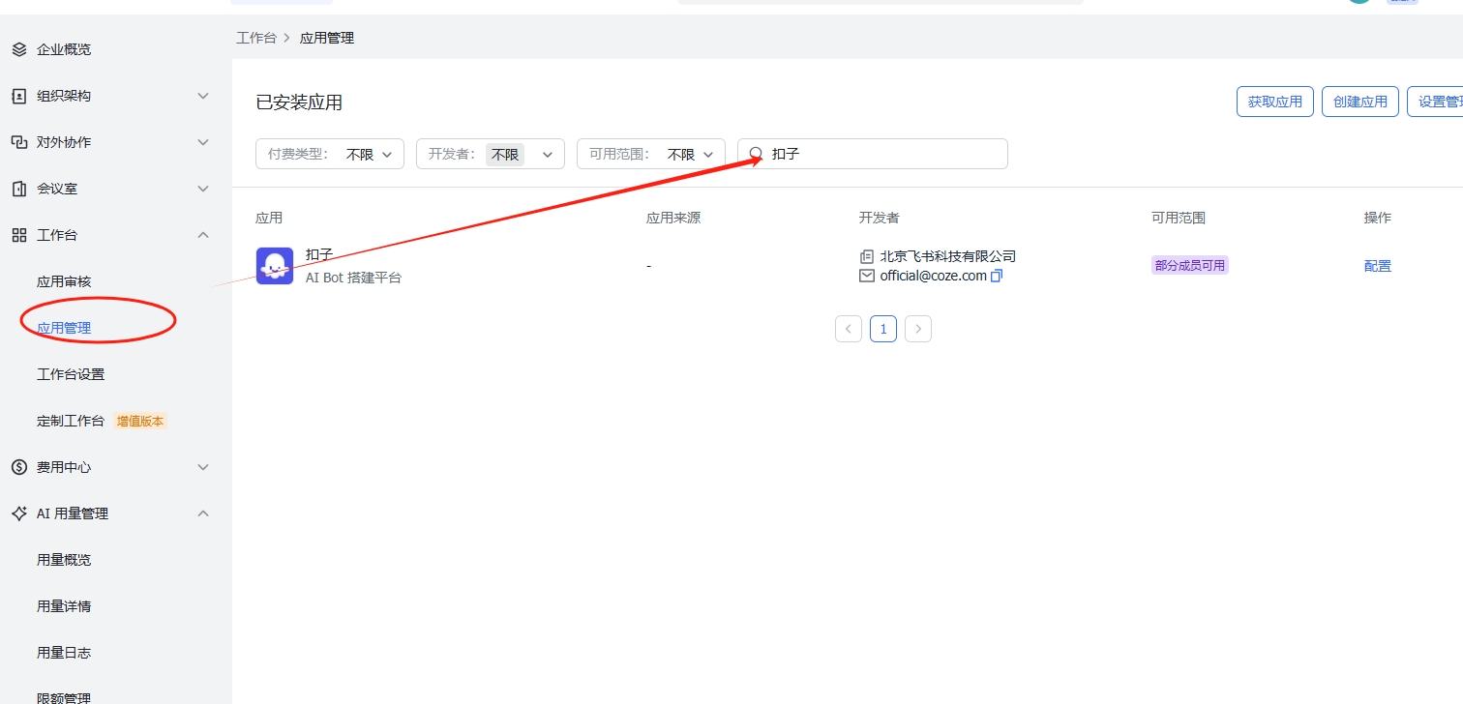Select page 1 in pagination
This screenshot has width=1463, height=704.
(x=883, y=329)
